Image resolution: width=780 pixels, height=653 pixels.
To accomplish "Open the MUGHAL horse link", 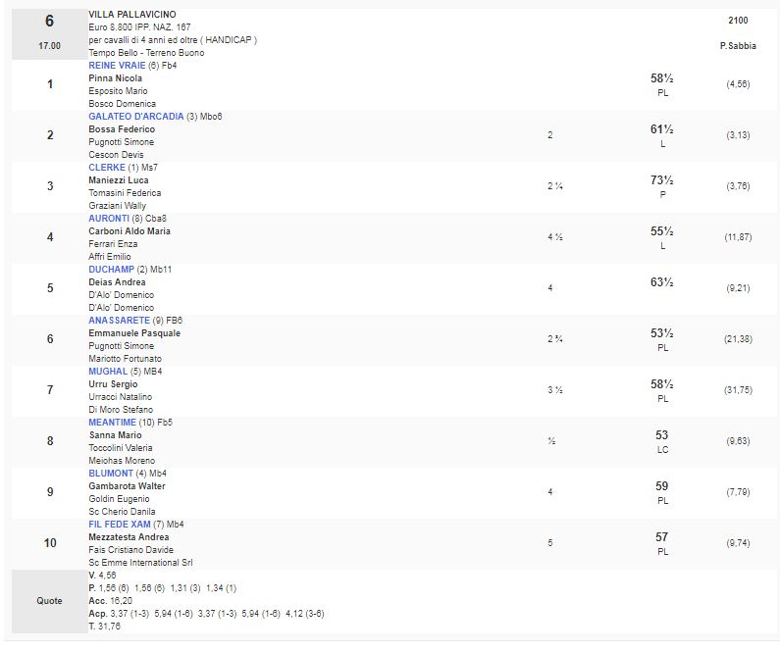I will [108, 372].
